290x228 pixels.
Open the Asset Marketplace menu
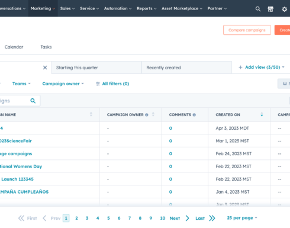pyautogui.click(x=182, y=8)
